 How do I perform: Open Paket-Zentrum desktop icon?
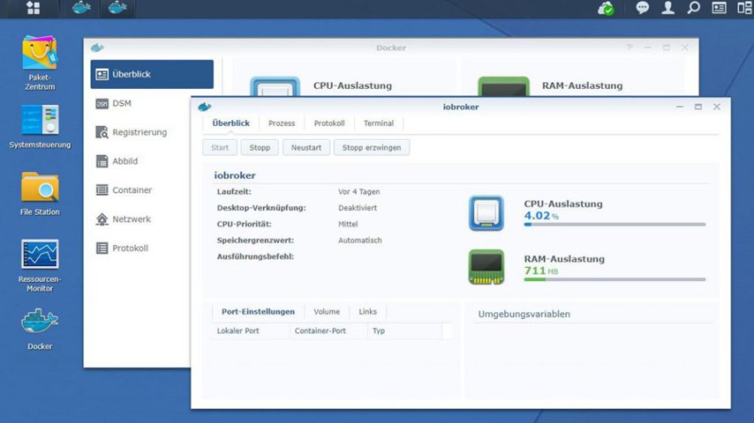click(x=40, y=63)
